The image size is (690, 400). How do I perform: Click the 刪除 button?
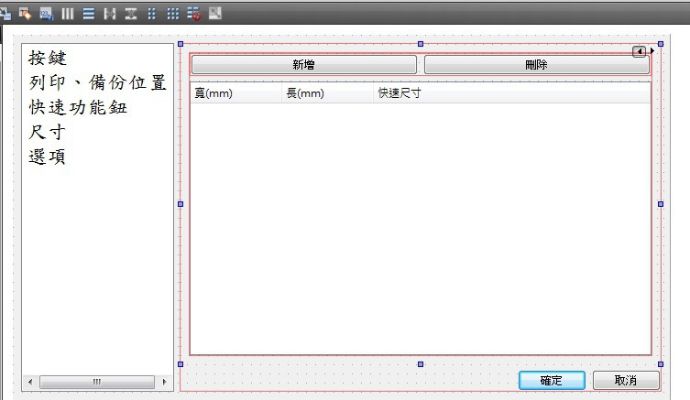pos(536,65)
